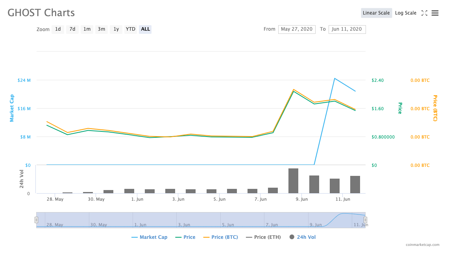Set zoom range to 3m
449x253 pixels.
102,29
